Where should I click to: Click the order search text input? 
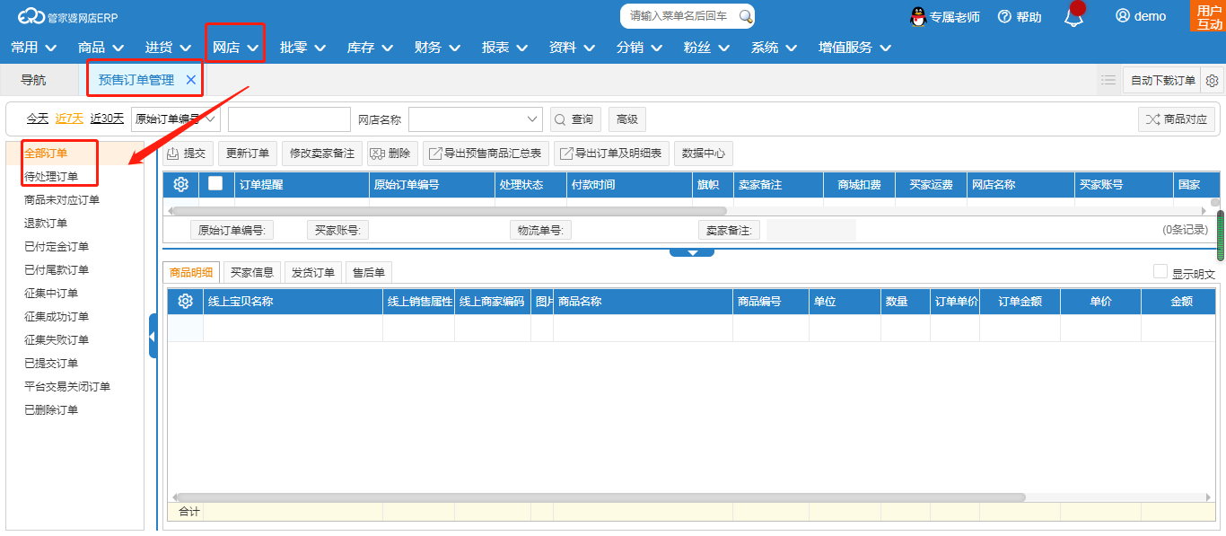289,119
